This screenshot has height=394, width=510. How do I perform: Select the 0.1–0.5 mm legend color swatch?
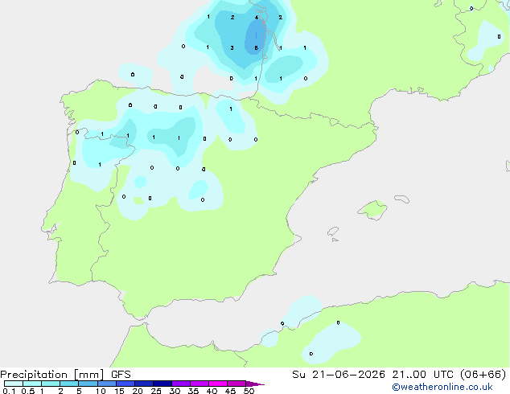[14, 384]
